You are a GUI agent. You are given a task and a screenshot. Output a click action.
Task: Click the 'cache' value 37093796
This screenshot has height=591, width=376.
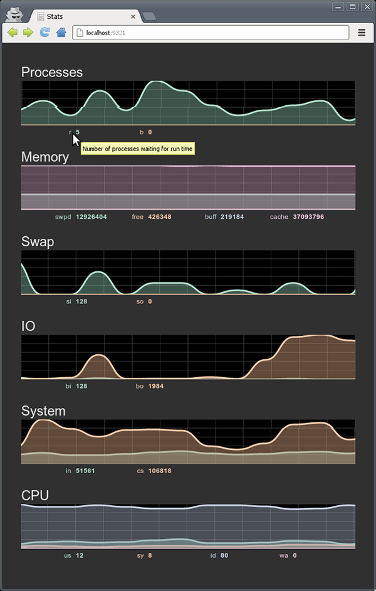coord(308,217)
